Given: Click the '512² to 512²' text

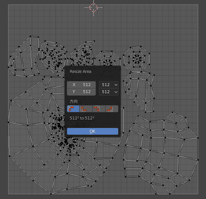Looking at the screenshot, I should (x=82, y=118).
